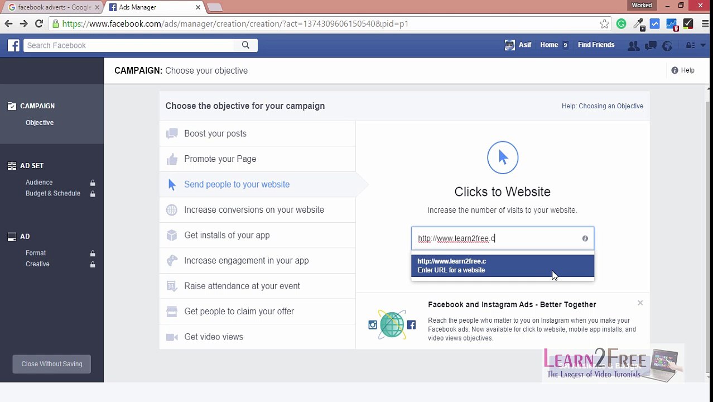The height and width of the screenshot is (402, 713).
Task: Close the facebook adverts Google tab
Action: click(x=97, y=7)
